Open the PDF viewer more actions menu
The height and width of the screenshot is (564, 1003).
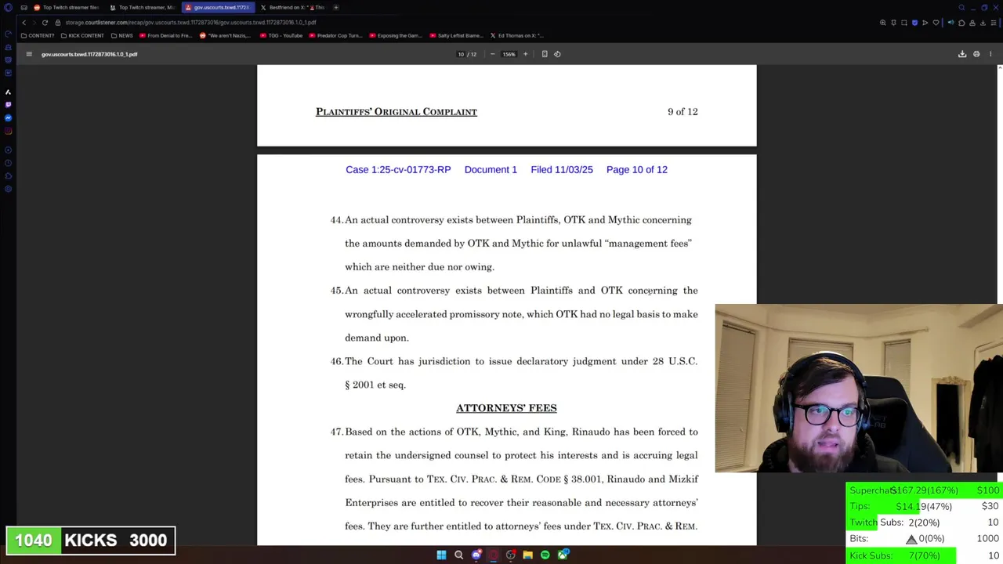tap(990, 54)
